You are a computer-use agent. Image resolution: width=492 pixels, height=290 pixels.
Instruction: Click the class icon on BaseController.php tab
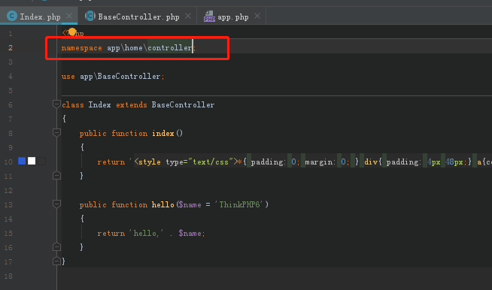(90, 16)
